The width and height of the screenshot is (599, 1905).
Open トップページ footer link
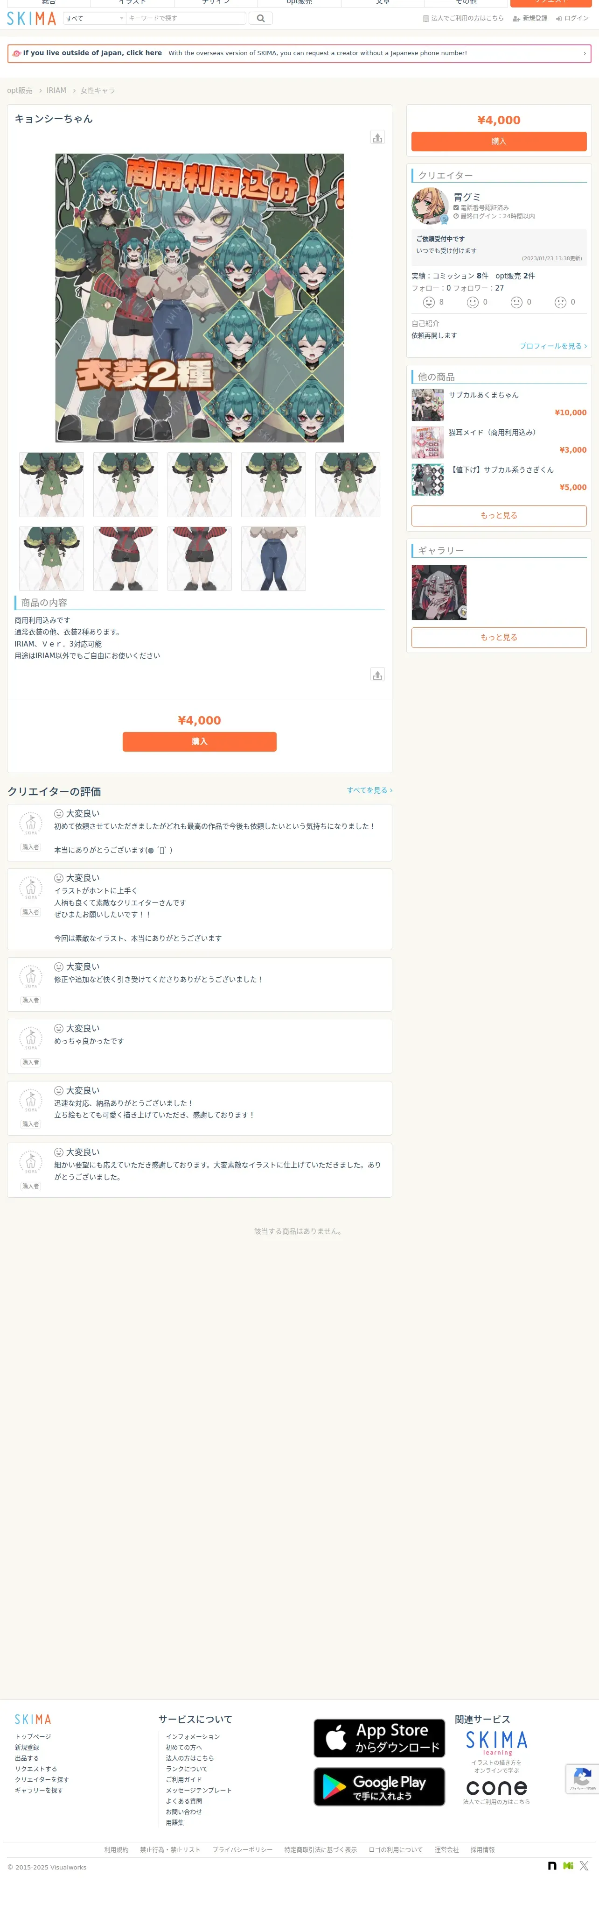tap(33, 1736)
